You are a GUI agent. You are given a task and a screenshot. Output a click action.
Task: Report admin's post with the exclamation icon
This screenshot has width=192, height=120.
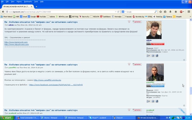pos(129,22)
